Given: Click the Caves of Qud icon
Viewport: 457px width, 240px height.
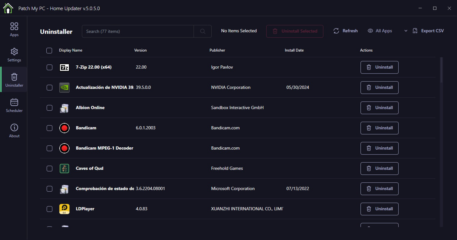Looking at the screenshot, I should [x=64, y=169].
